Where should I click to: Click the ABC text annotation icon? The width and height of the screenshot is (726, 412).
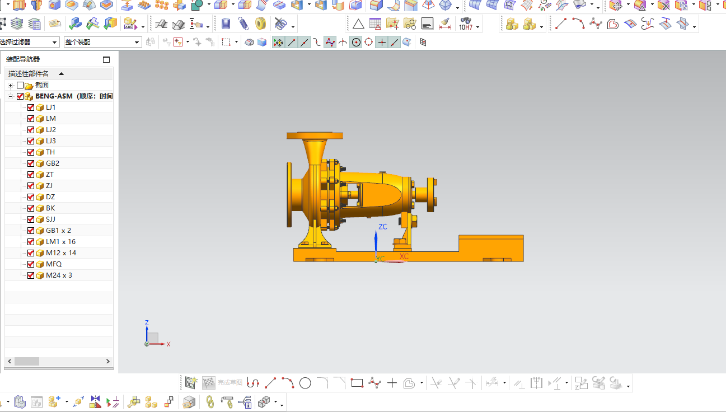[x=130, y=24]
